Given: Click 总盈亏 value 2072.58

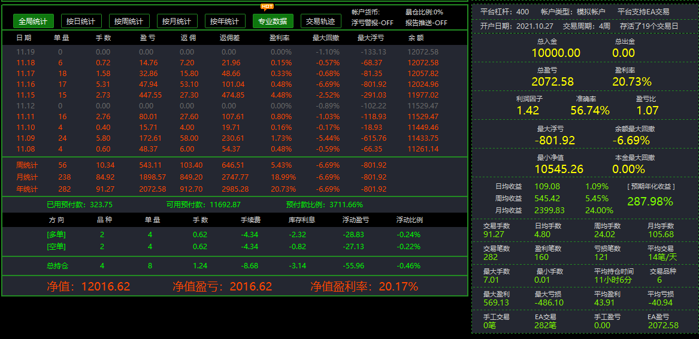Looking at the screenshot, I should (553, 81).
